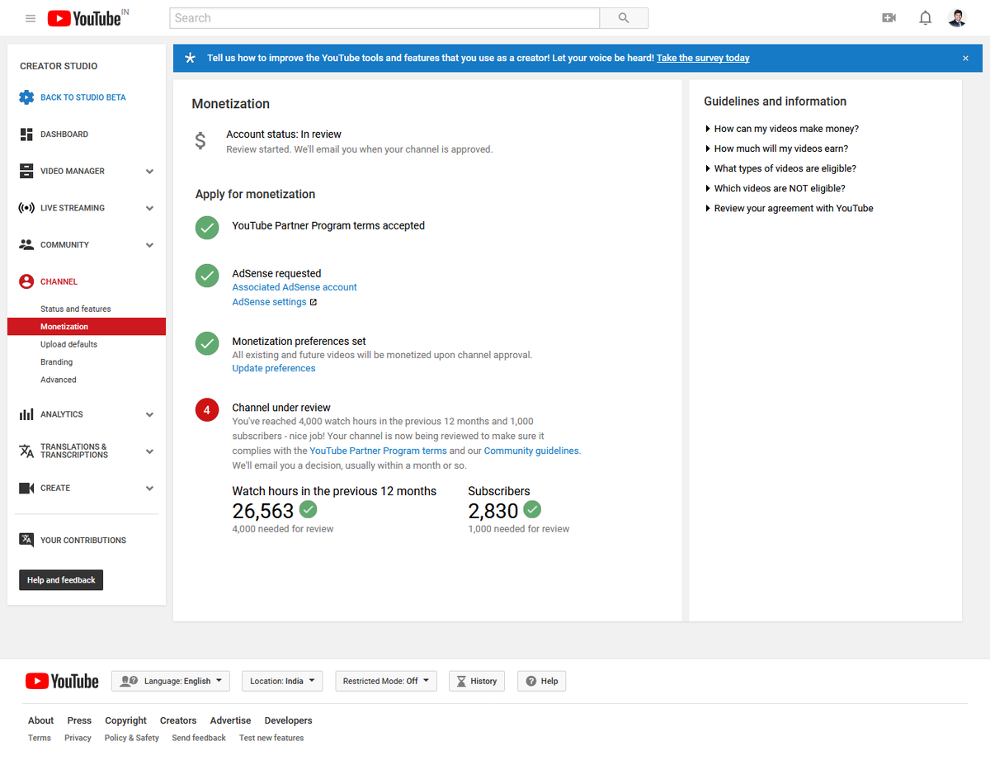Open the Language: English dropdown

171,681
